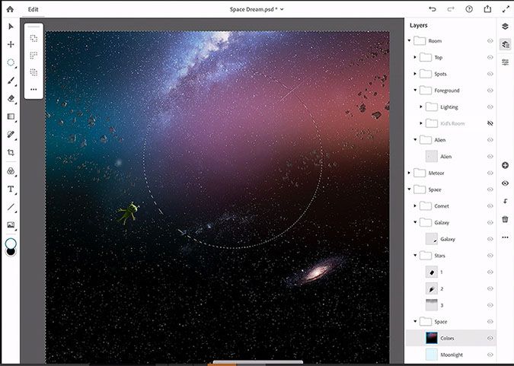Click the Add to selection option

(x=34, y=38)
